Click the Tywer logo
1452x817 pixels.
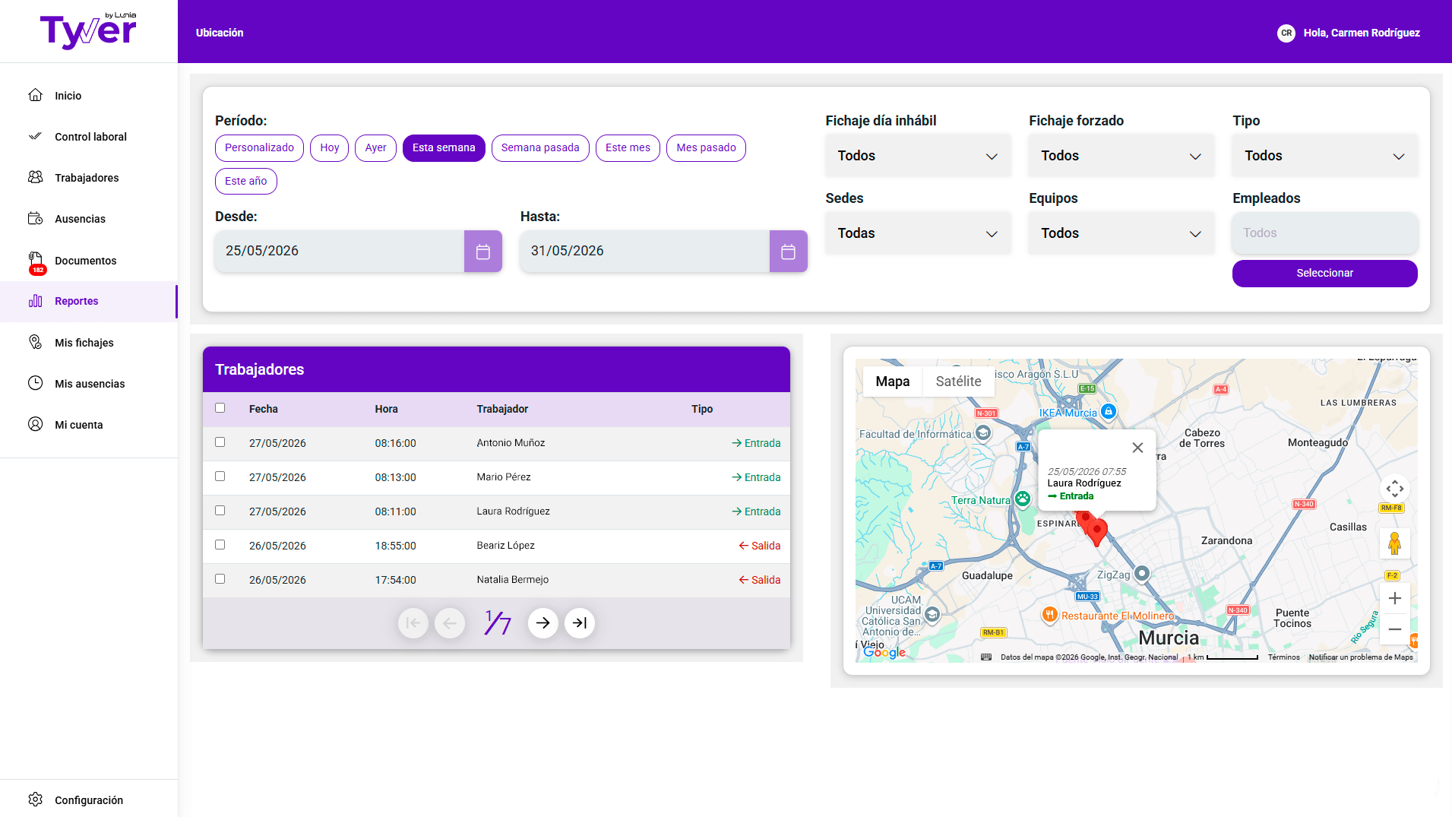point(88,31)
